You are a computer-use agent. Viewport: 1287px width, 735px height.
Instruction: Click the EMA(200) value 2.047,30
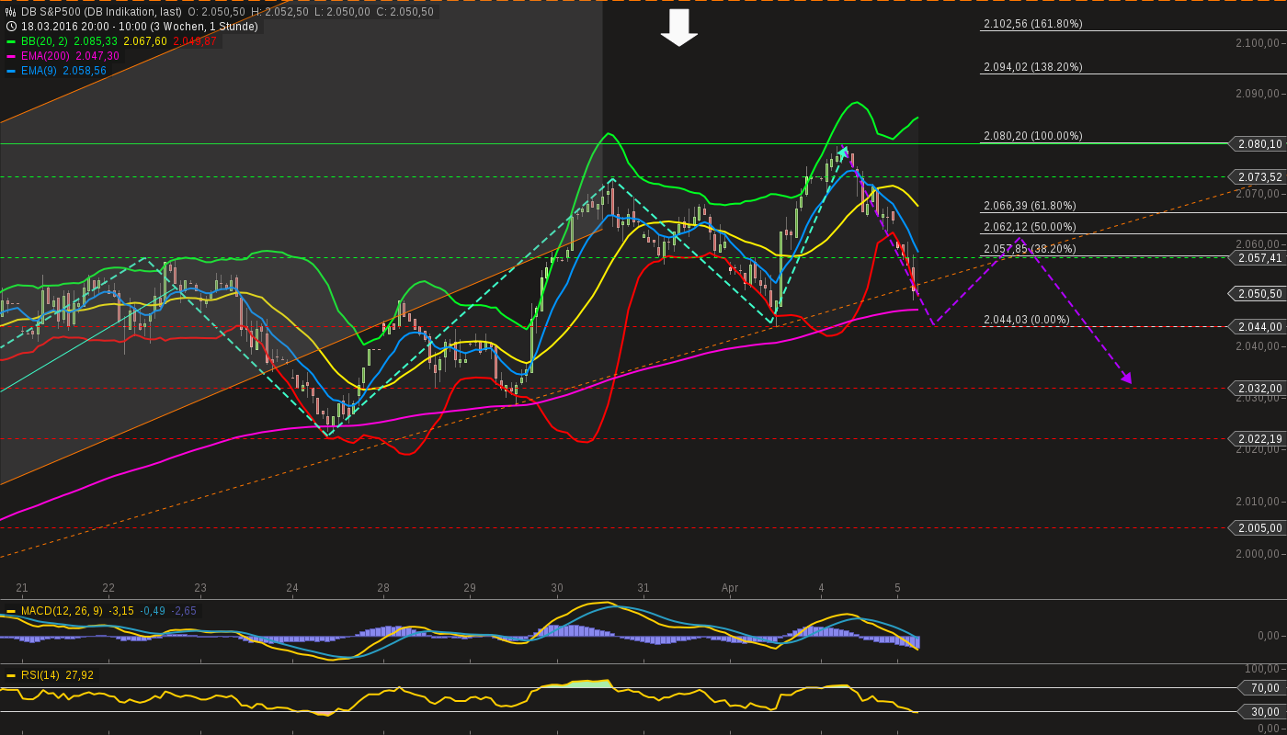[97, 56]
